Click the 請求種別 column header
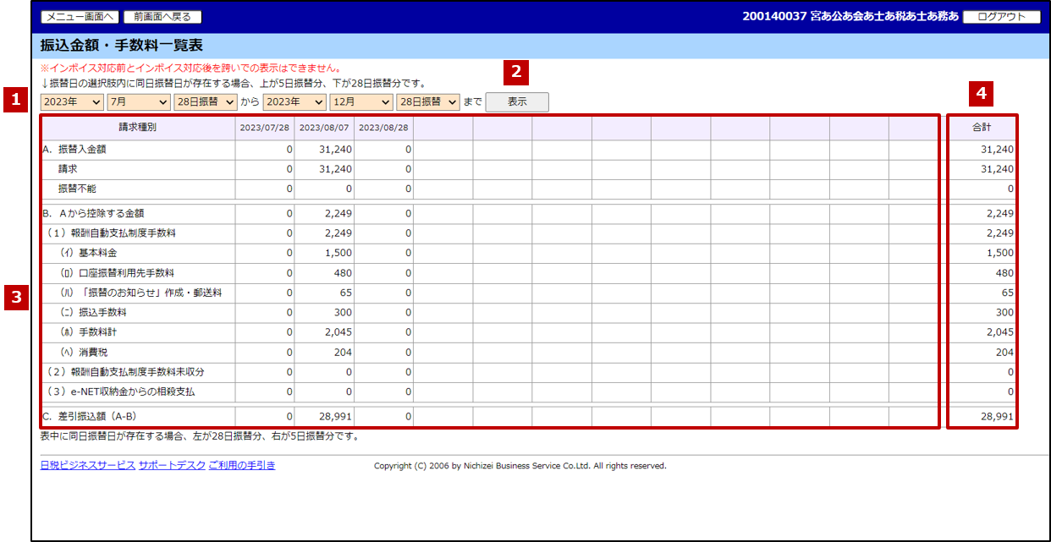 tap(138, 128)
